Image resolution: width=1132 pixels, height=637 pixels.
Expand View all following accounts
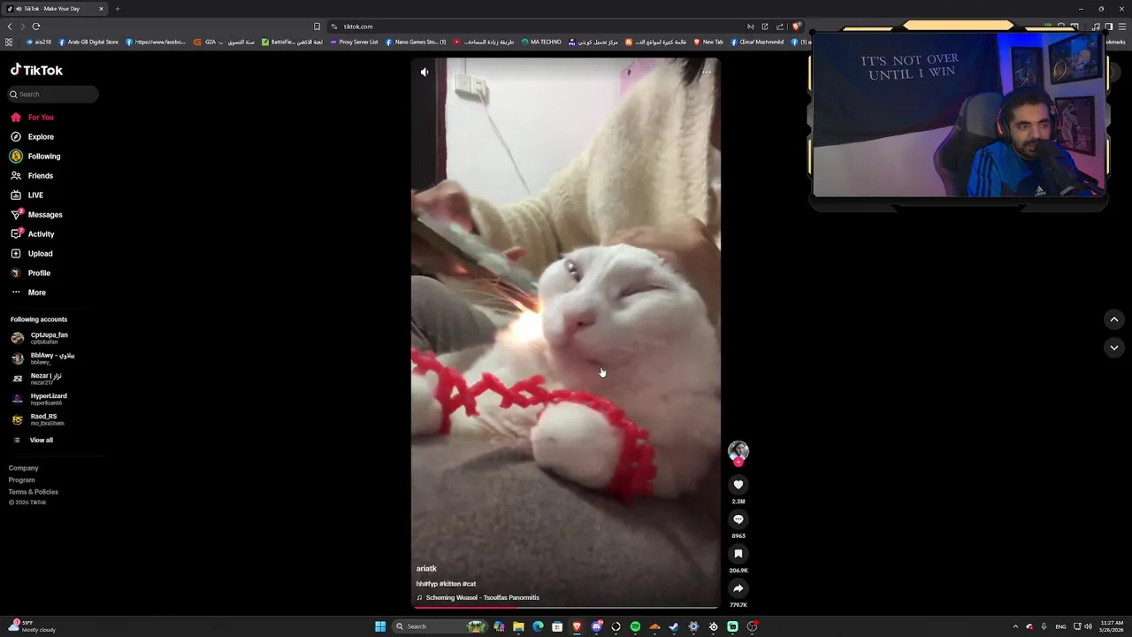[33, 440]
